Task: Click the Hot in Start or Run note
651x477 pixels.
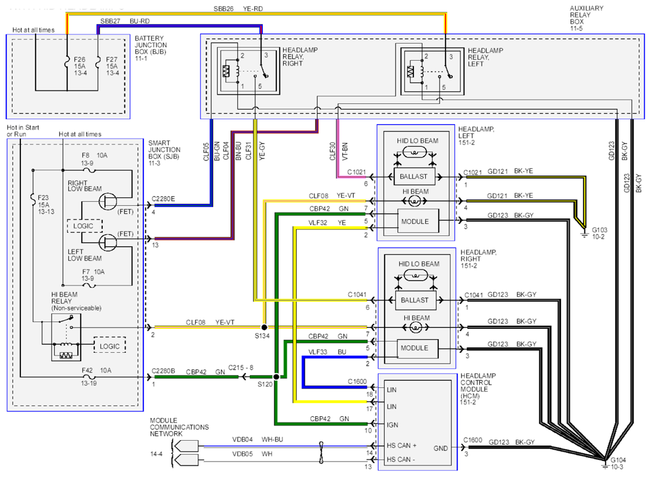Action: tap(23, 131)
